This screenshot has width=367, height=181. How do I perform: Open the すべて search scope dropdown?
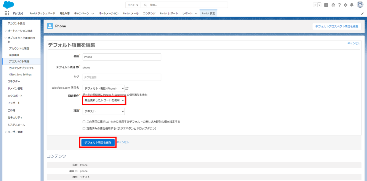pyautogui.click(x=133, y=5)
